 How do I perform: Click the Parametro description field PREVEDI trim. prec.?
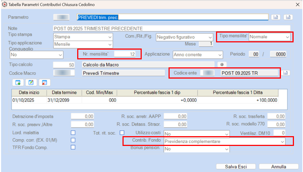pyautogui.click(x=173, y=17)
